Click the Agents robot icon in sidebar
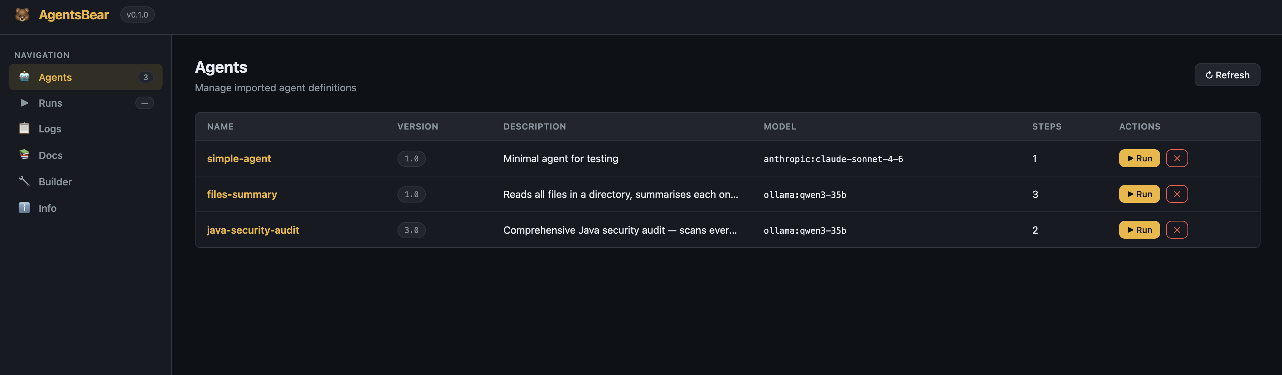The height and width of the screenshot is (375, 1282). 24,77
